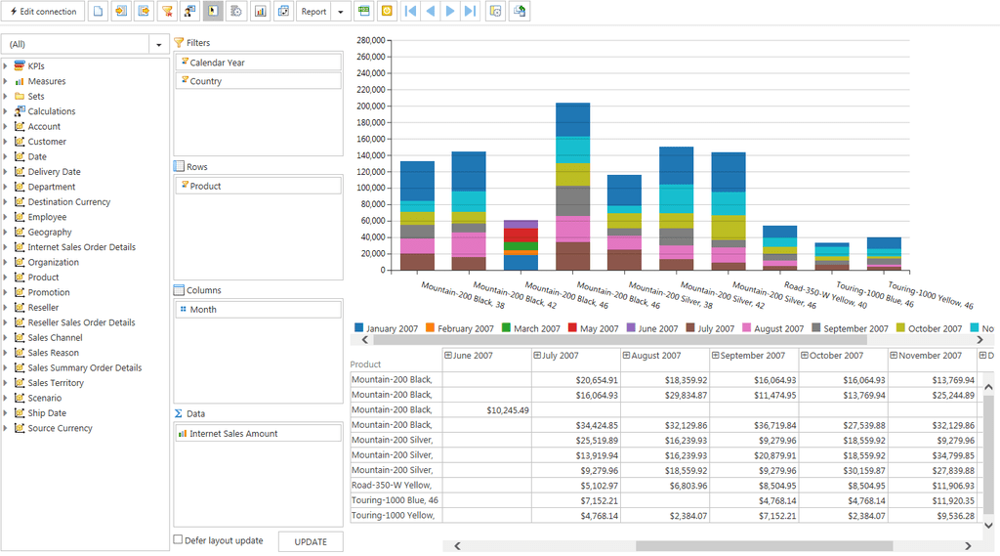Click the previous page blue arrow
The image size is (1000, 556).
pos(431,11)
